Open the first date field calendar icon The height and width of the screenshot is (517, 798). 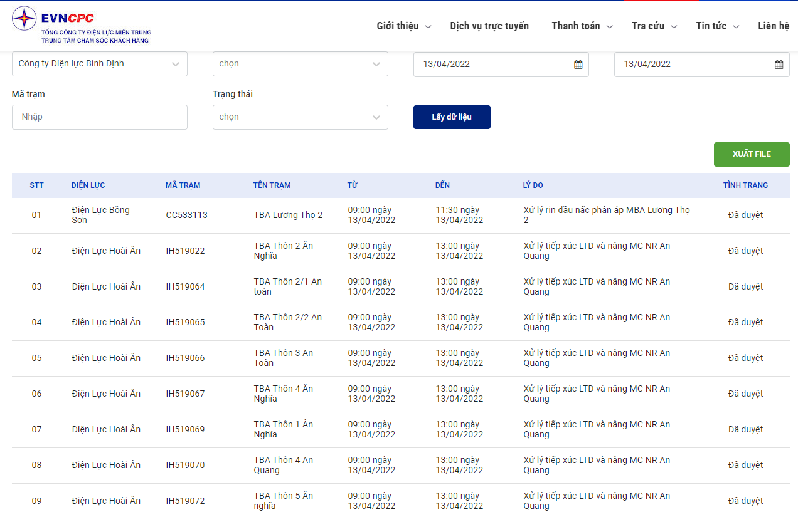(x=578, y=64)
